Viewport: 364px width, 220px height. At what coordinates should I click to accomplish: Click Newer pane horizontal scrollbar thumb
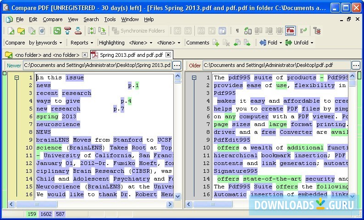click(37, 204)
